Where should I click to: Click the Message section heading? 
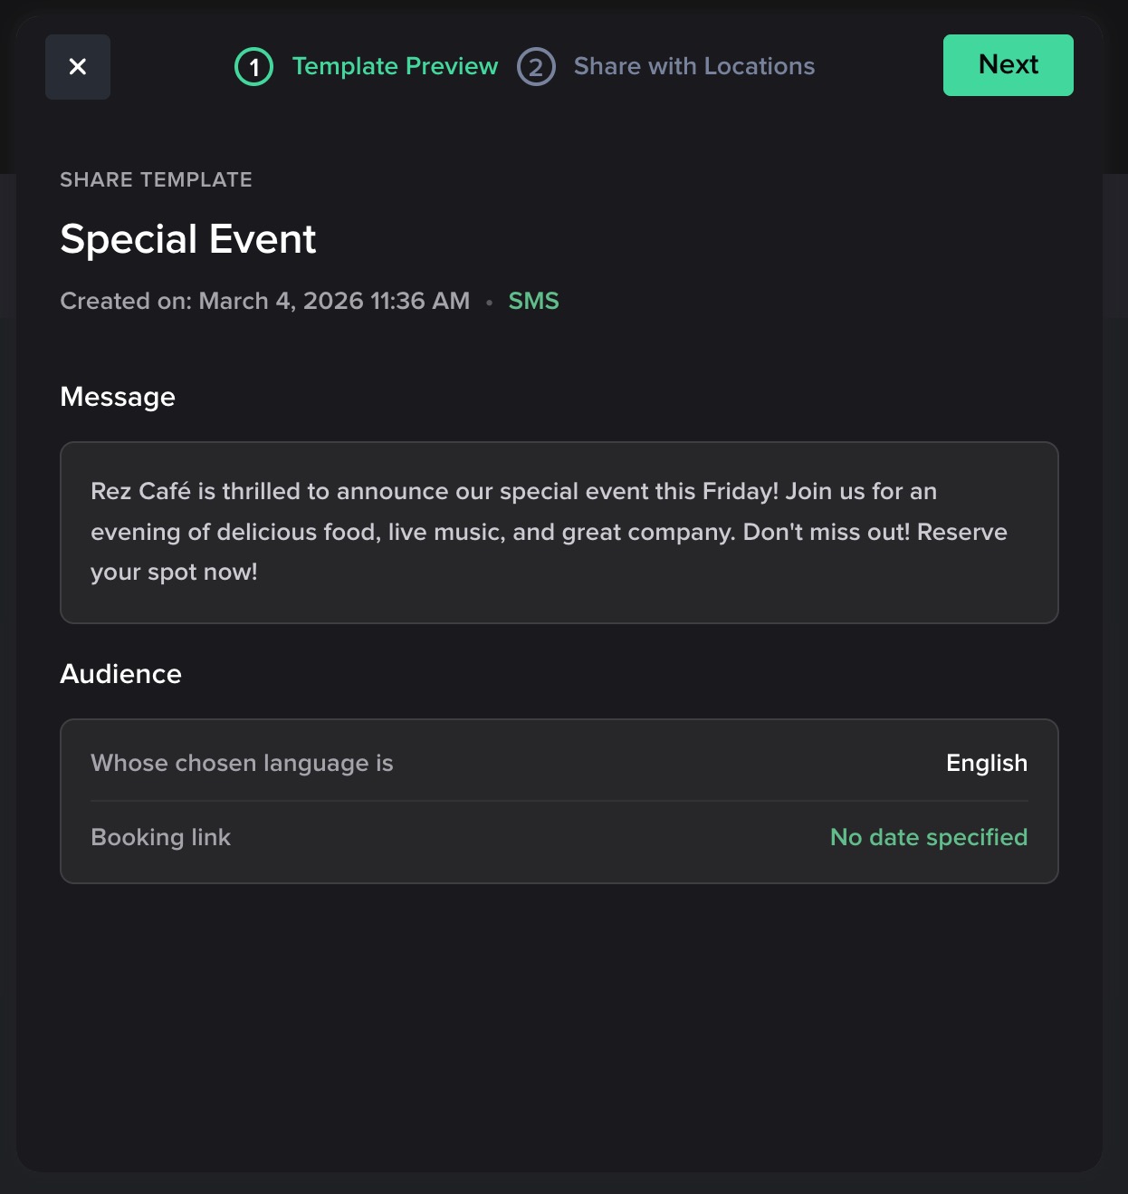[x=118, y=397]
